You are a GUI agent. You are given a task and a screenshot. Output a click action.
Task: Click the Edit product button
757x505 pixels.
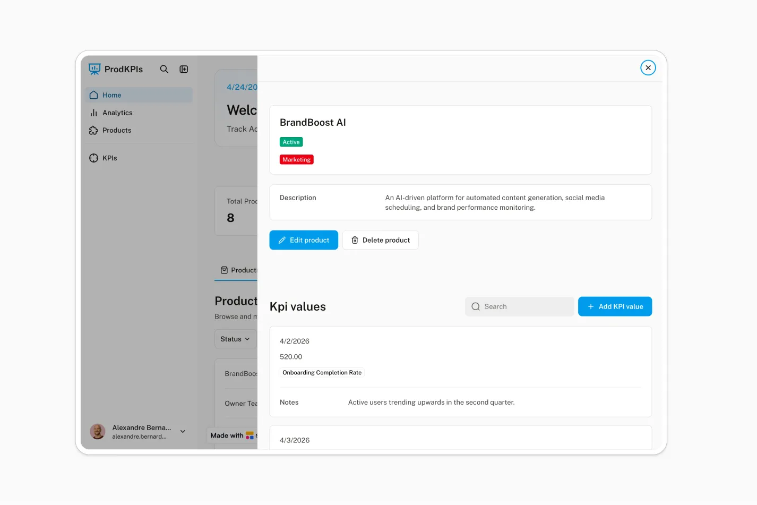click(x=304, y=240)
